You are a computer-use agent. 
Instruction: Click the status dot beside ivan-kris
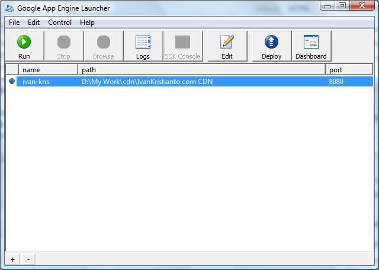12,81
